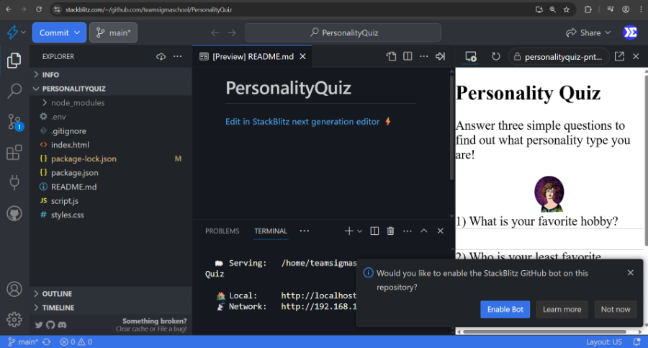
Task: Open Source Control view with 1 change
Action: [14, 122]
